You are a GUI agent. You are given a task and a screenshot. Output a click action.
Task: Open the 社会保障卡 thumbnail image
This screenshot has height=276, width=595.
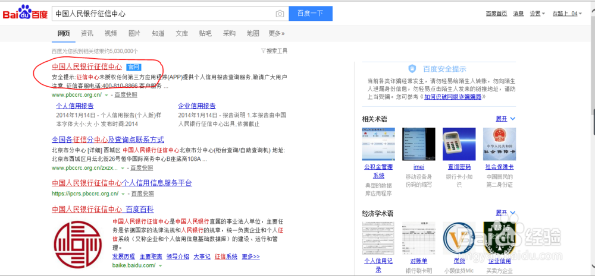pos(499,143)
